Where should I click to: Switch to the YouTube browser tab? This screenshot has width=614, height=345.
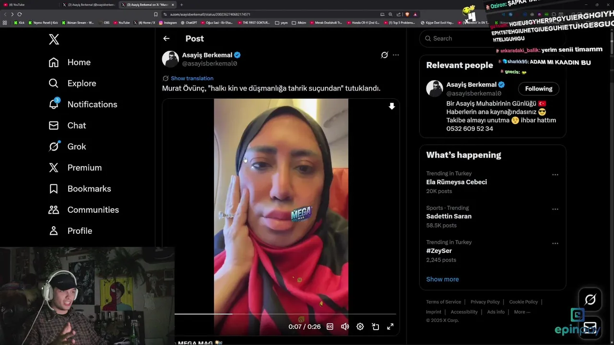(29, 5)
